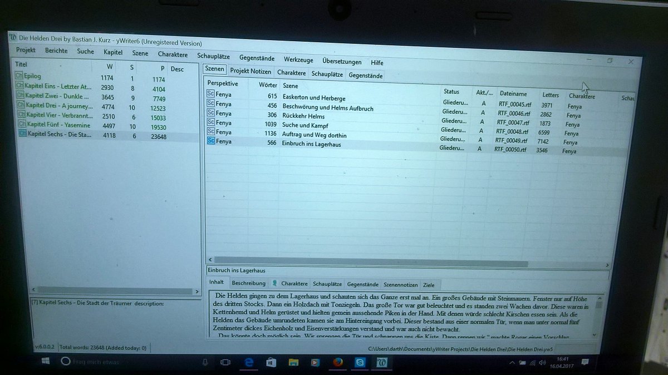The height and width of the screenshot is (375, 668).
Task: Click the scene list horizontal scrollbar
Action: pyautogui.click(x=370, y=263)
